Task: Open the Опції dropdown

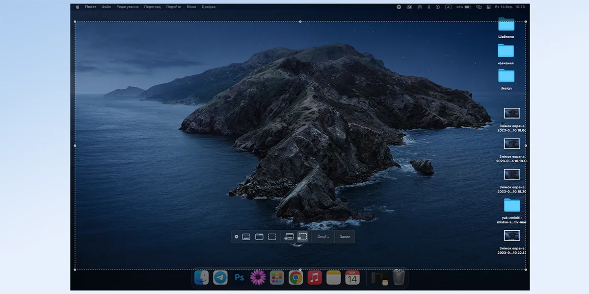Action: coord(323,237)
